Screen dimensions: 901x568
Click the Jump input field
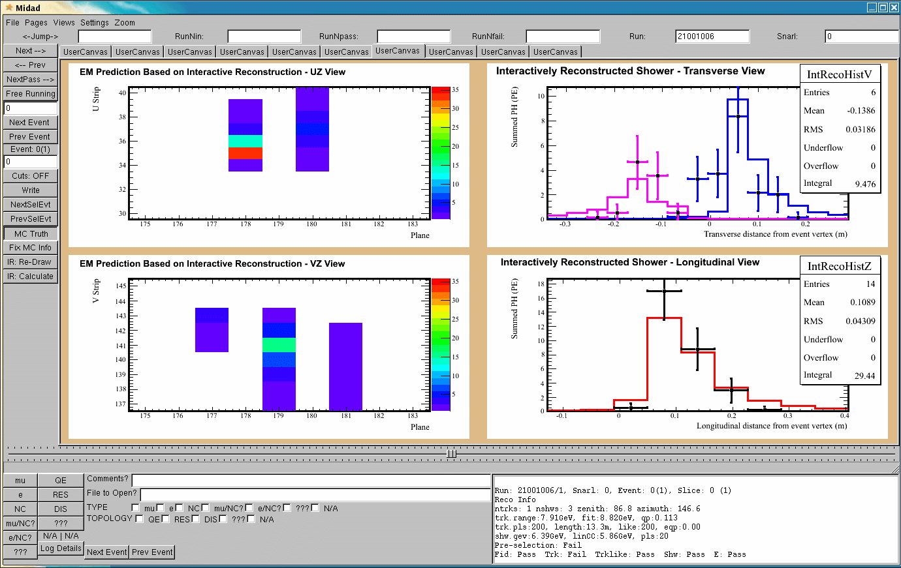115,37
